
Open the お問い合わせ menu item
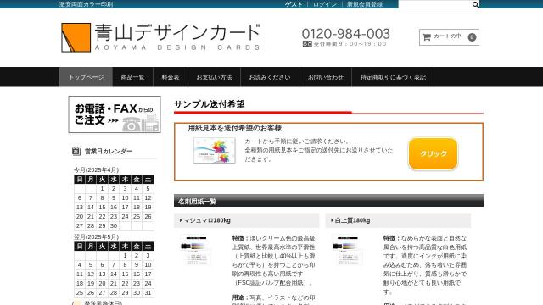326,77
